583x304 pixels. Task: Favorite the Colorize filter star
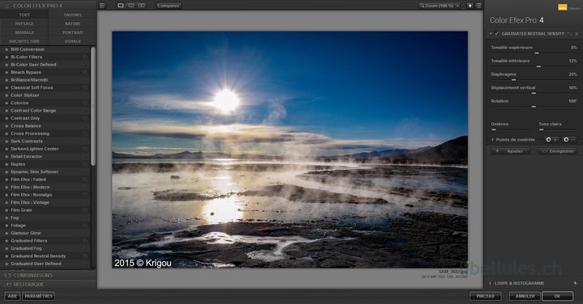6,103
